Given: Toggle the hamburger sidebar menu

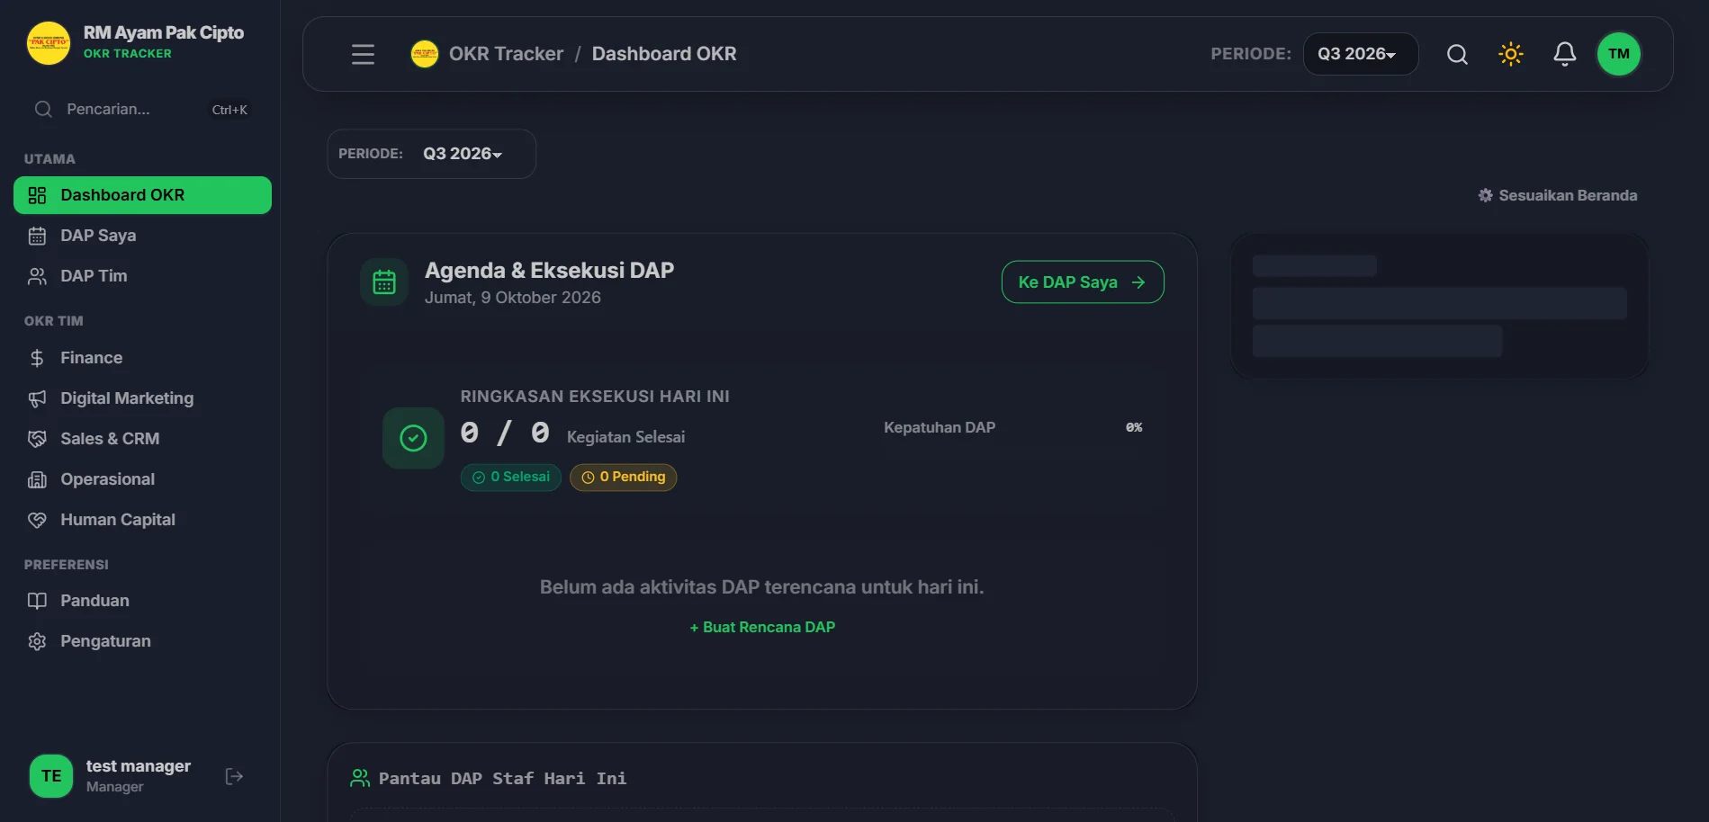Looking at the screenshot, I should pyautogui.click(x=363, y=54).
